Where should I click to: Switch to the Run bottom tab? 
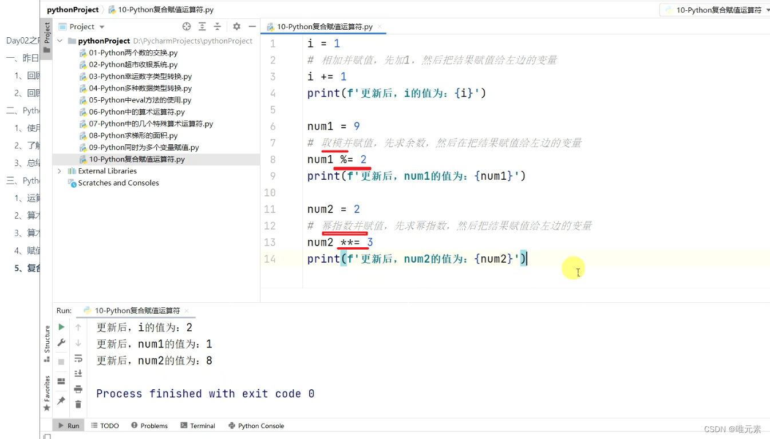pos(68,425)
